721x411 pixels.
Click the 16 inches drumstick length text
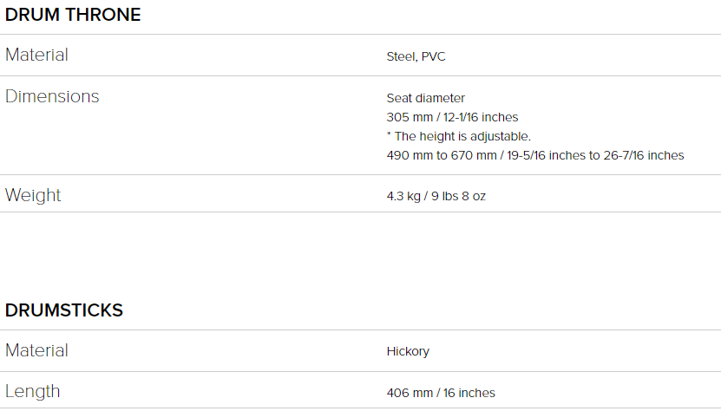[469, 393]
